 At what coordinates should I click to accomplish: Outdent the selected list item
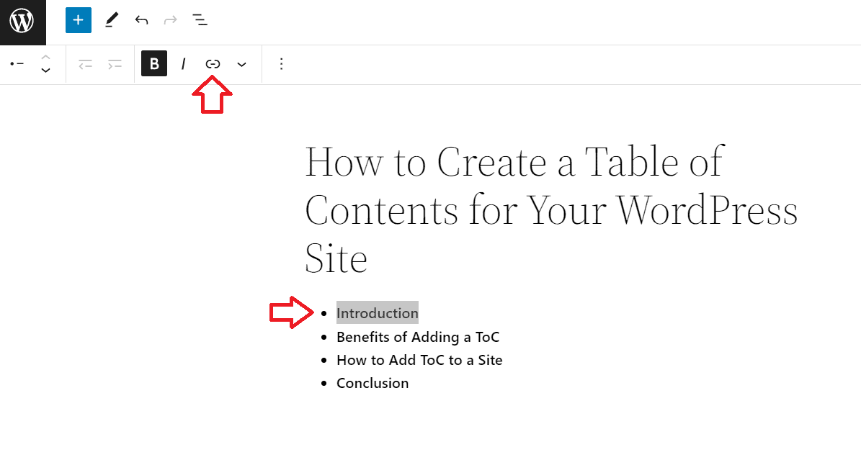pyautogui.click(x=85, y=65)
